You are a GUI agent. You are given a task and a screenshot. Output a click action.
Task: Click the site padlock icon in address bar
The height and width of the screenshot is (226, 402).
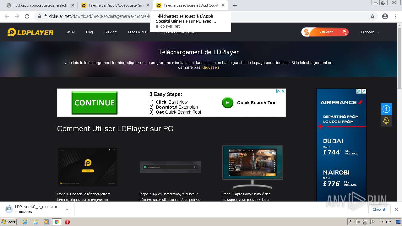point(40,16)
